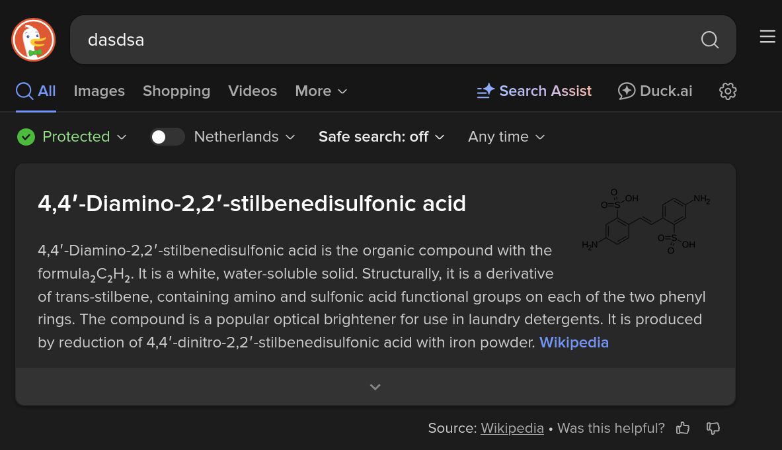The width and height of the screenshot is (782, 450).
Task: Open the settings gear icon
Action: 727,91
